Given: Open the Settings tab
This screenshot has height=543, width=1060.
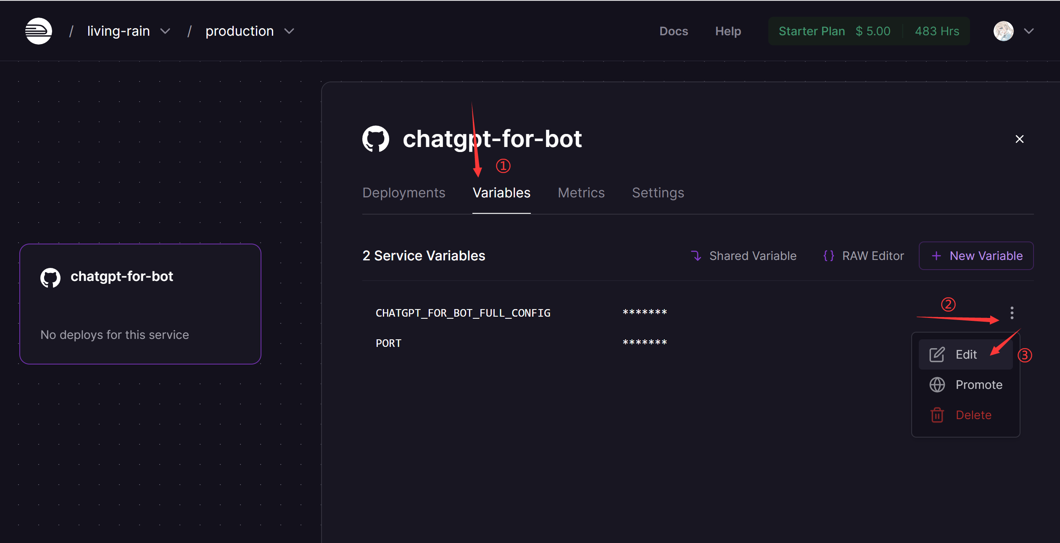Looking at the screenshot, I should [658, 193].
